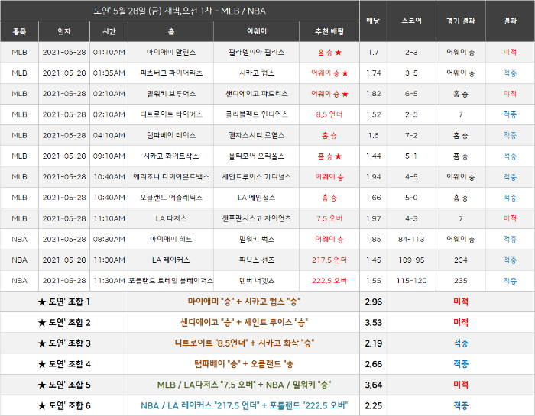
Task: Select ★ 도연' 조합 3 row label
Action: tap(64, 343)
